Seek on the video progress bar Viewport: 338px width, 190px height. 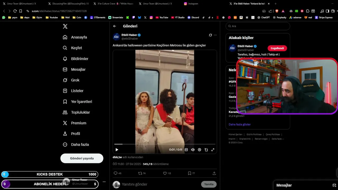coord(165,144)
